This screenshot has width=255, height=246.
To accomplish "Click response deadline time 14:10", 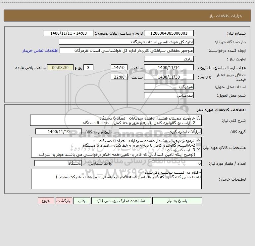I will 119,67.
